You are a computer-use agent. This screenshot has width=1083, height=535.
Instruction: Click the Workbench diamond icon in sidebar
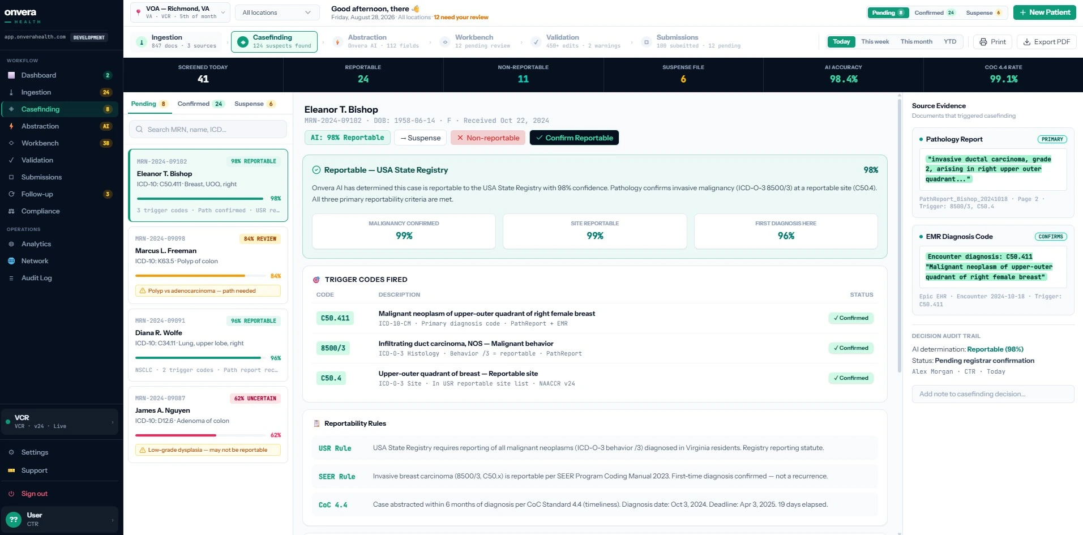coord(11,143)
